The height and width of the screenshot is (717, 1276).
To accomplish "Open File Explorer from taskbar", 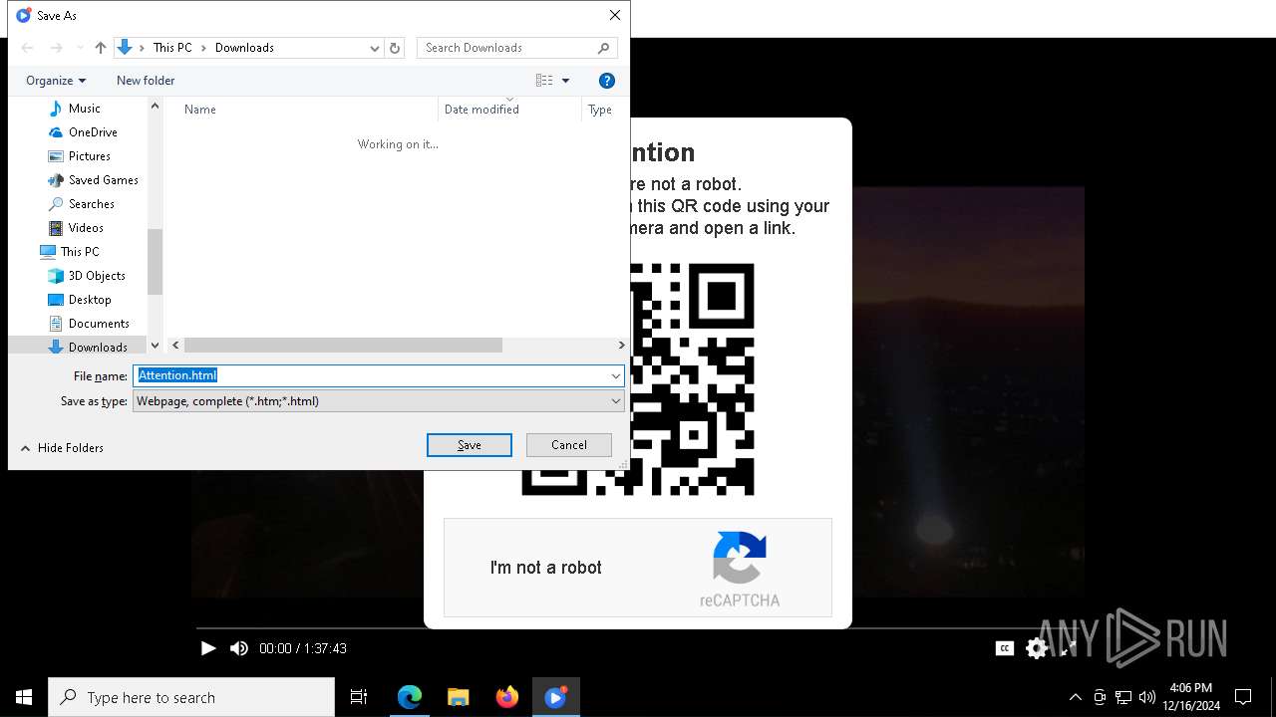I will click(x=459, y=697).
